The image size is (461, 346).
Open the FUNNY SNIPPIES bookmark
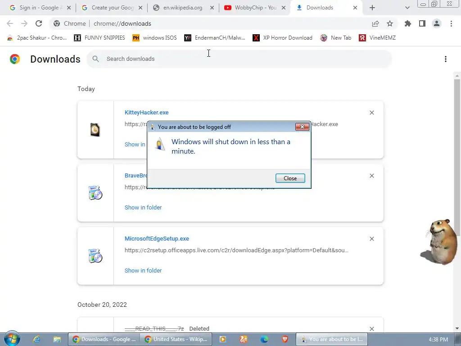pyautogui.click(x=99, y=38)
